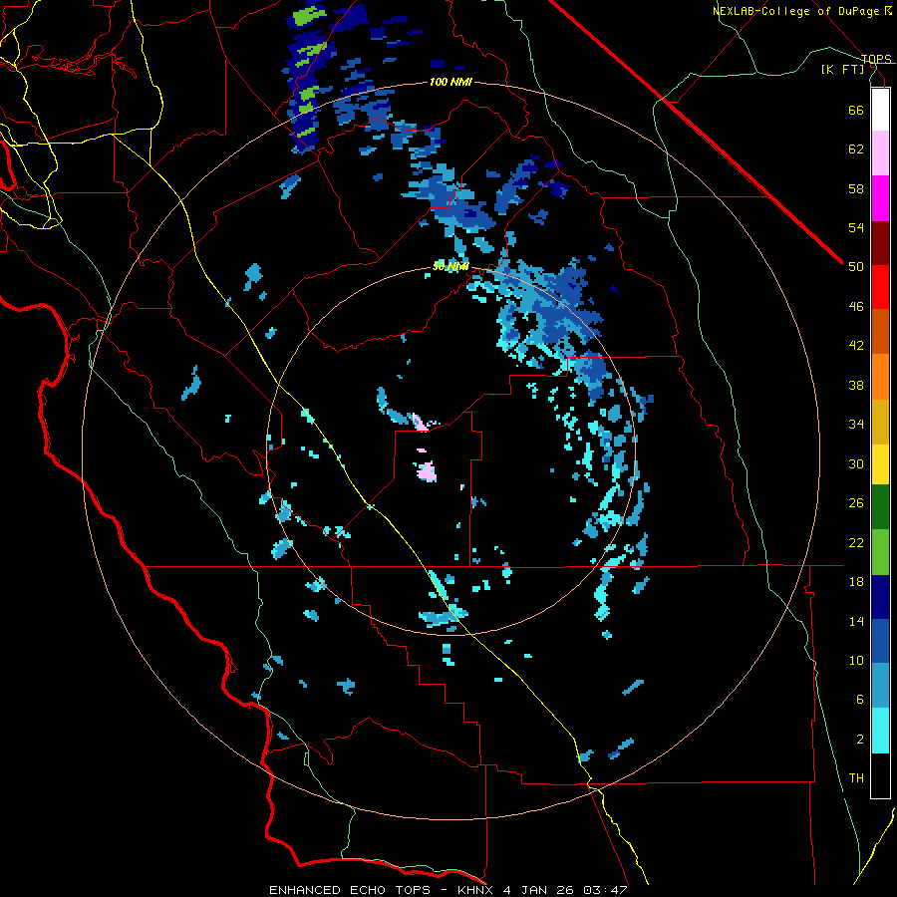The width and height of the screenshot is (897, 897).
Task: Click the navy blue legend swatch
Action: tap(880, 597)
